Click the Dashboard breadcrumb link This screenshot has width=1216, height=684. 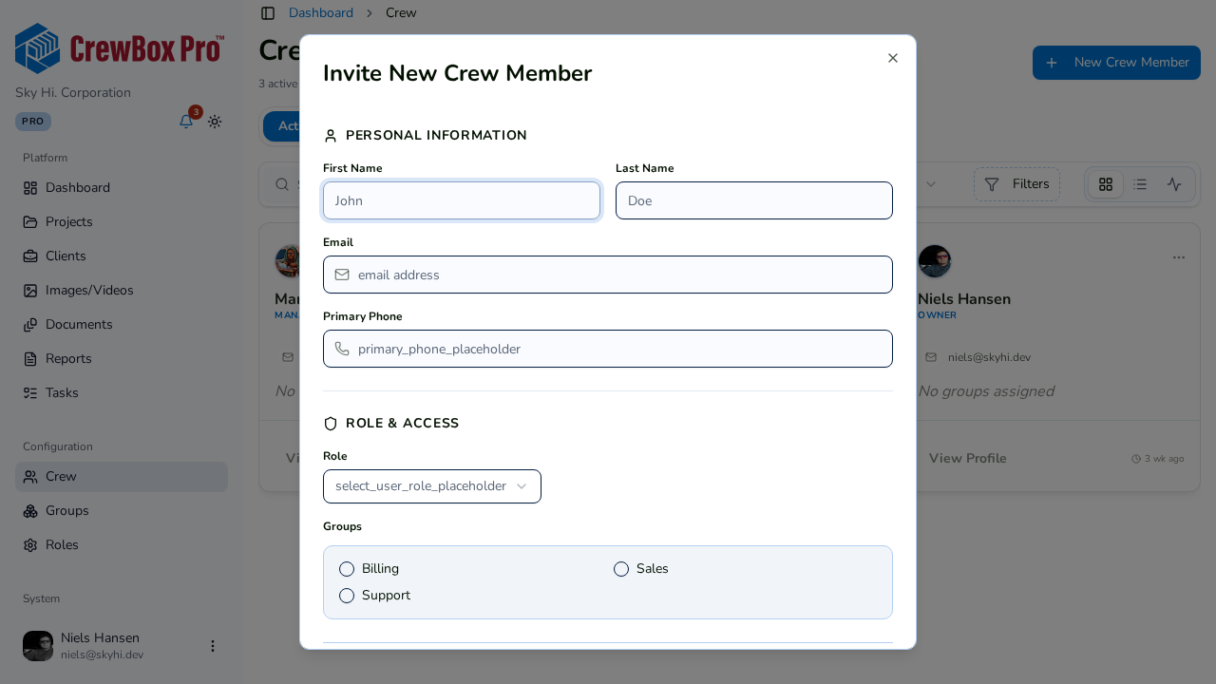321,13
